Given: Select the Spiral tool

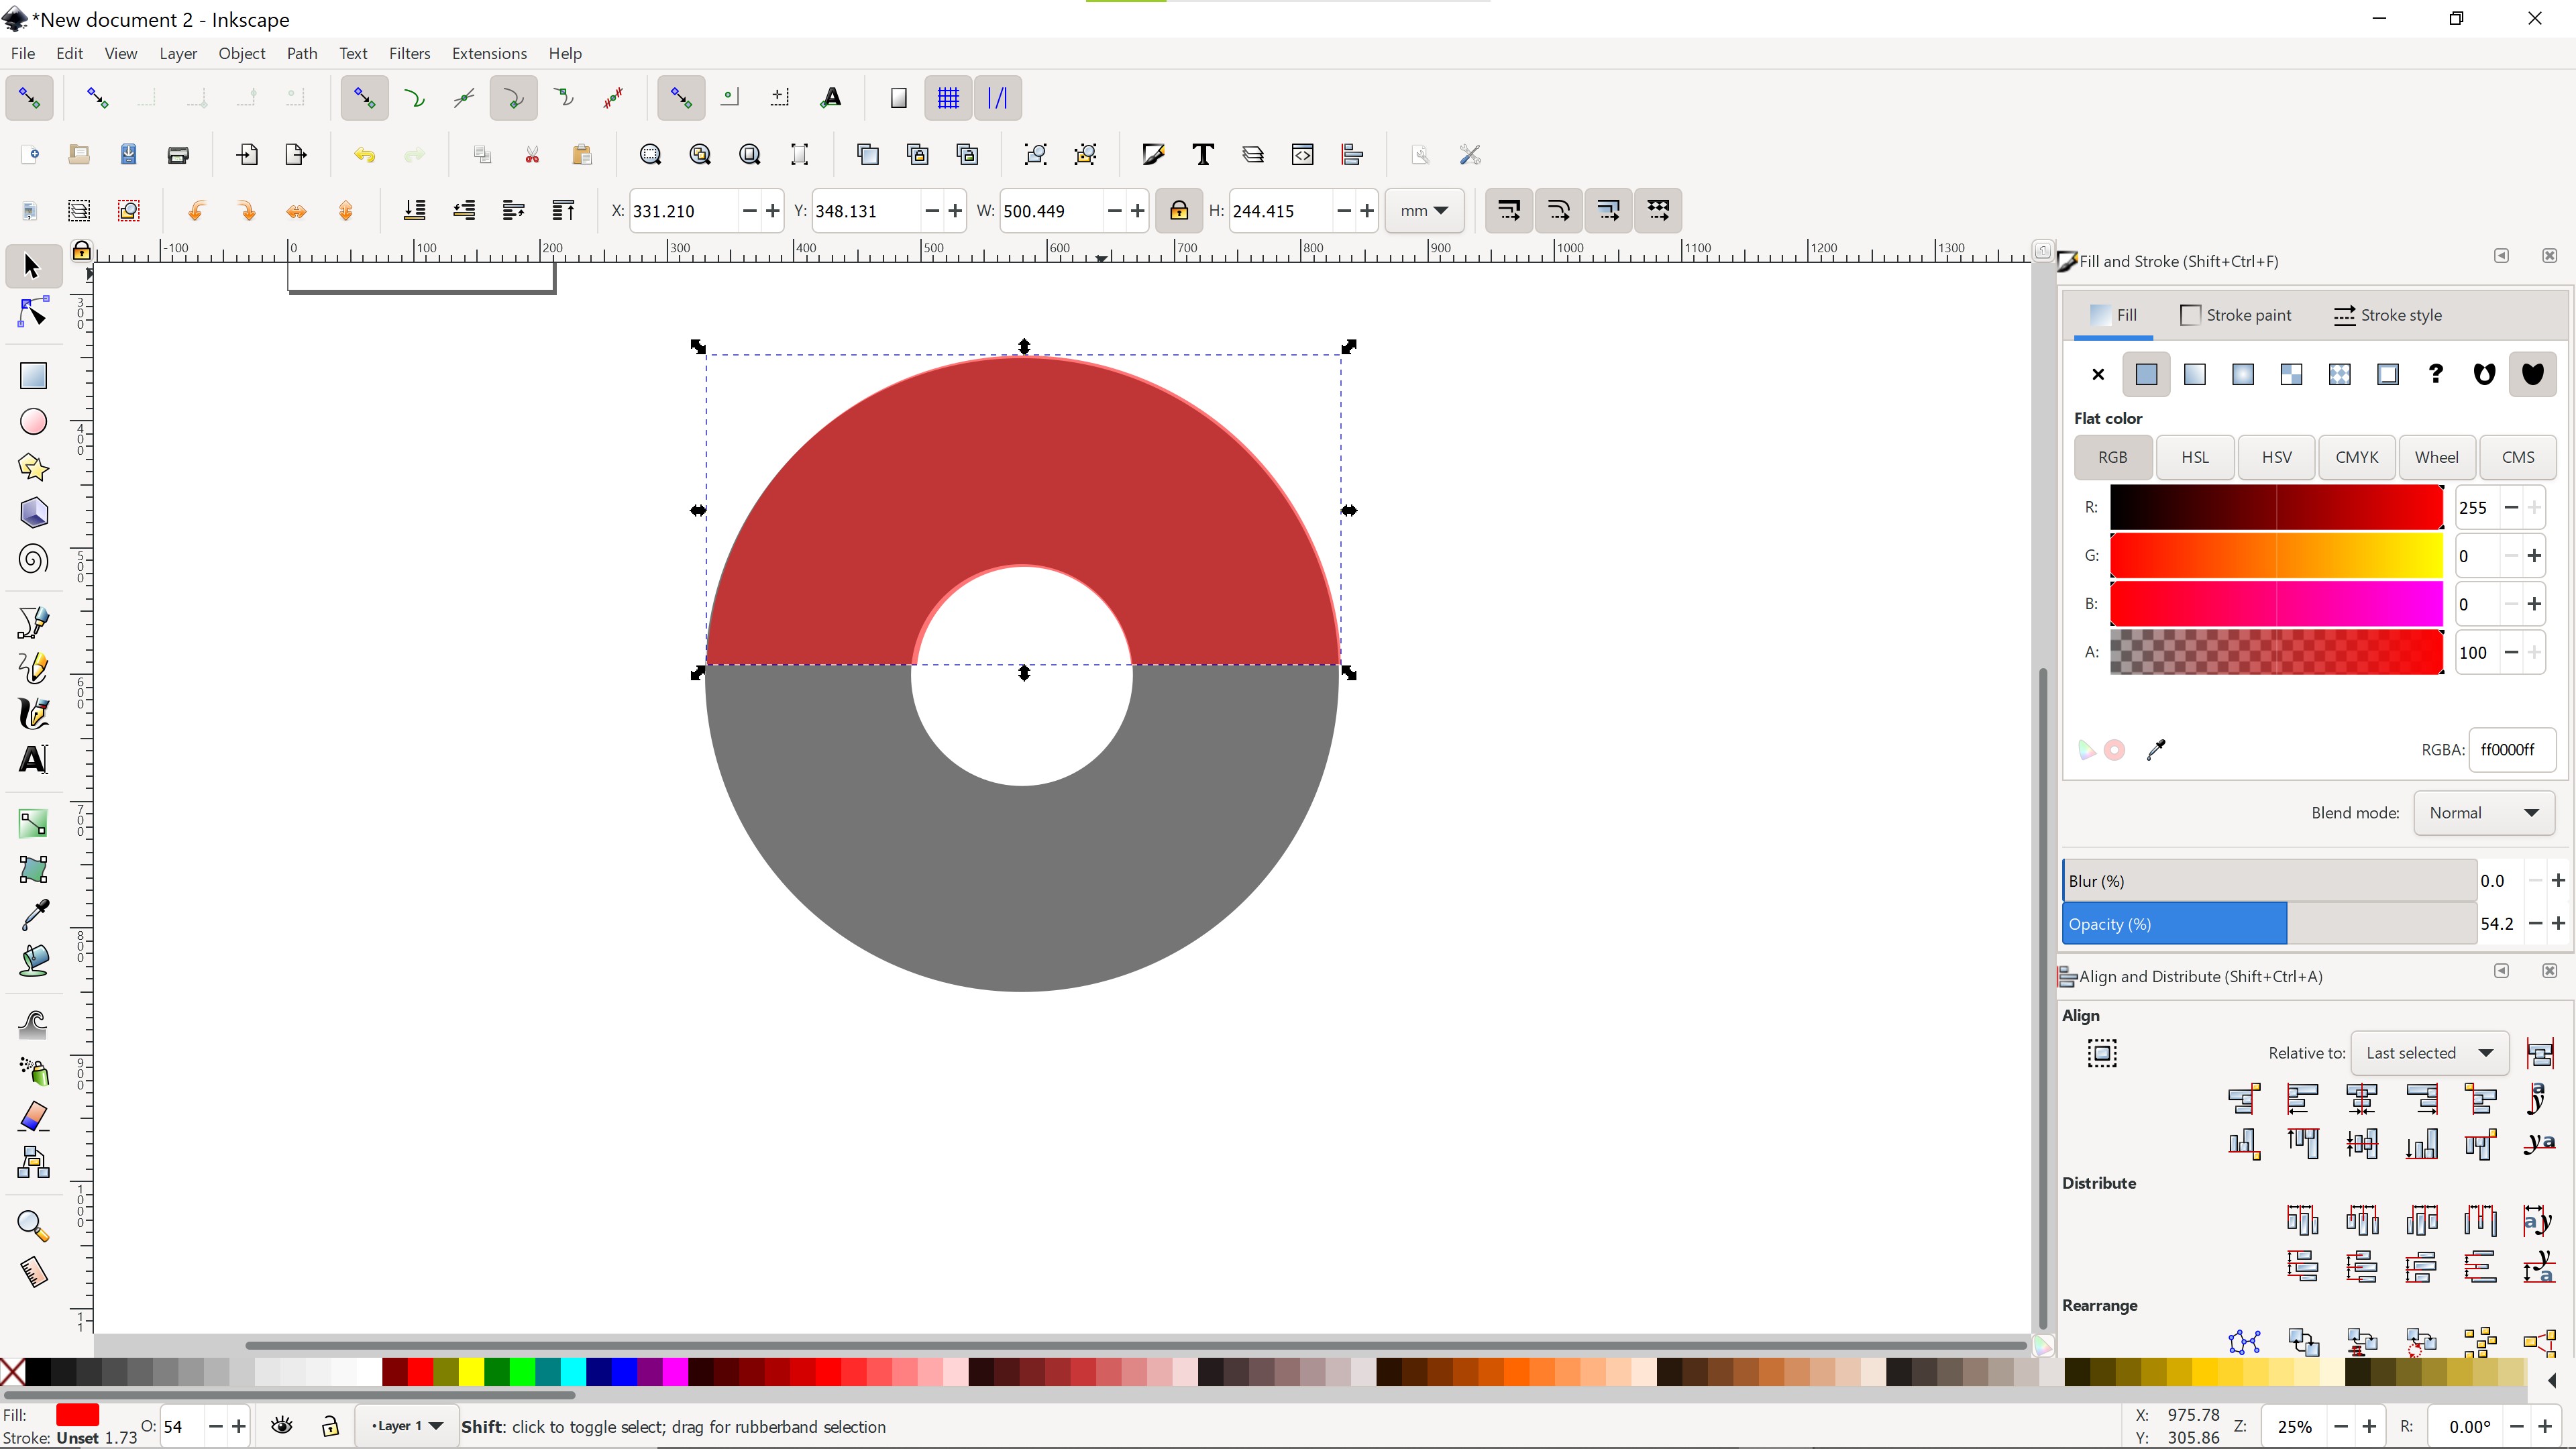Looking at the screenshot, I should click(x=33, y=559).
